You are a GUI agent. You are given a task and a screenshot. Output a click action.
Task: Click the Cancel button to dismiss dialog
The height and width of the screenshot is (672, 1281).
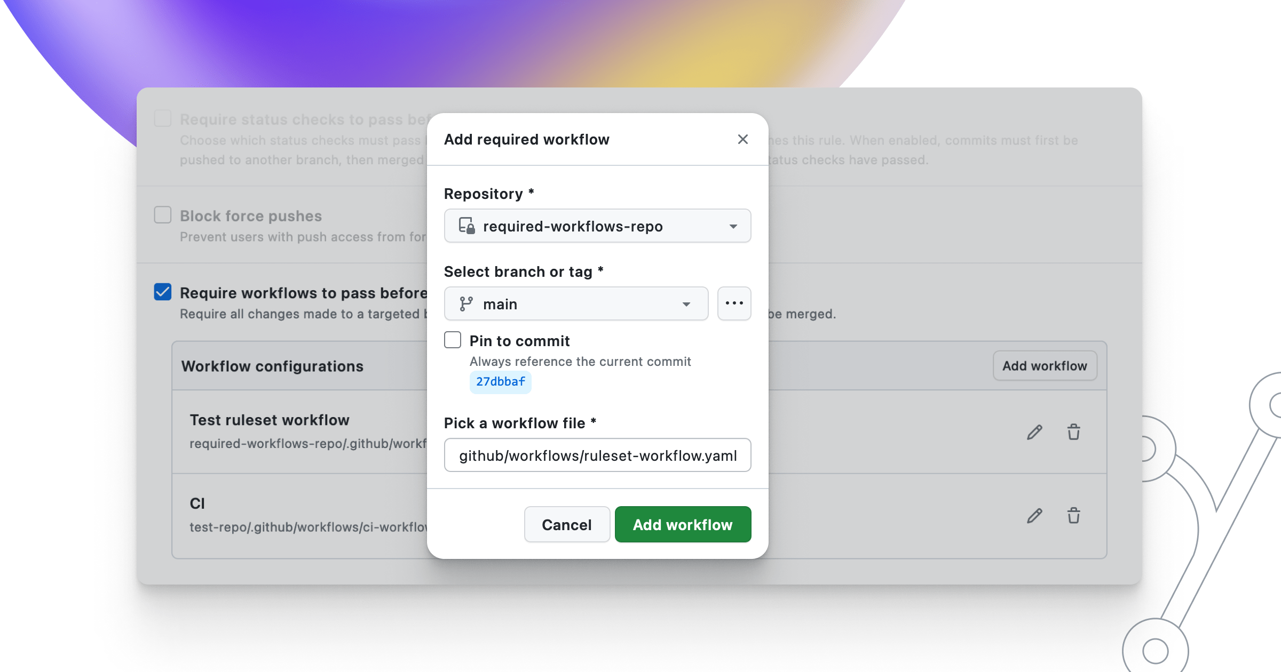click(x=567, y=524)
